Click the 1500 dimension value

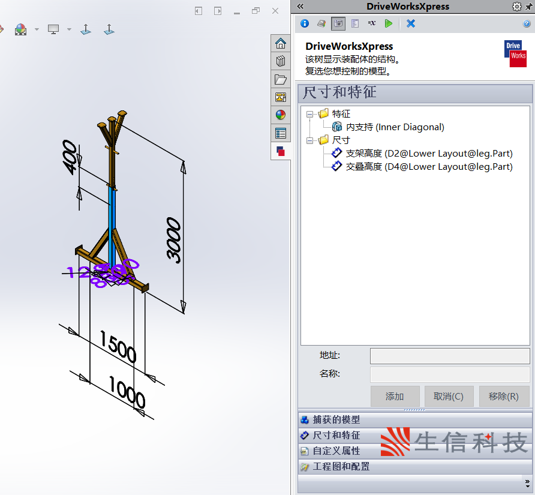click(x=118, y=347)
